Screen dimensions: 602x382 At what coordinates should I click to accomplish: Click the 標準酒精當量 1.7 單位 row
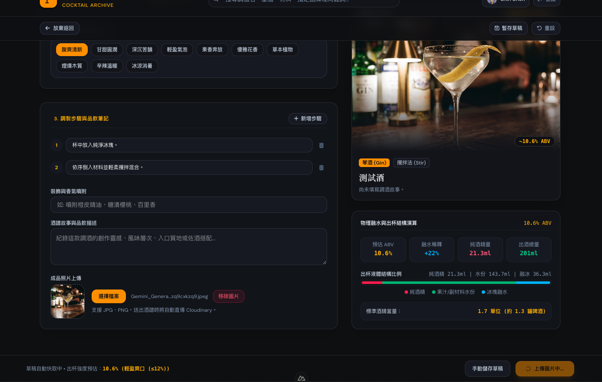click(456, 311)
